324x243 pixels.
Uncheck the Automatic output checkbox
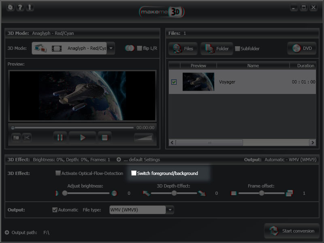tap(55, 210)
